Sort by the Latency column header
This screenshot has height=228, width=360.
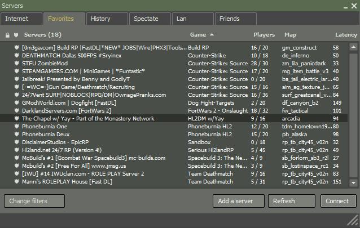click(x=346, y=34)
